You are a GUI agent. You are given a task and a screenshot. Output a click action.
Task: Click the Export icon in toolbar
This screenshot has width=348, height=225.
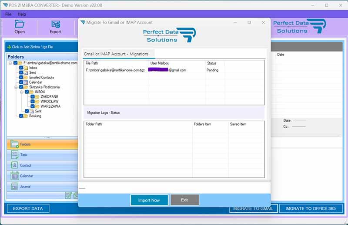click(56, 24)
